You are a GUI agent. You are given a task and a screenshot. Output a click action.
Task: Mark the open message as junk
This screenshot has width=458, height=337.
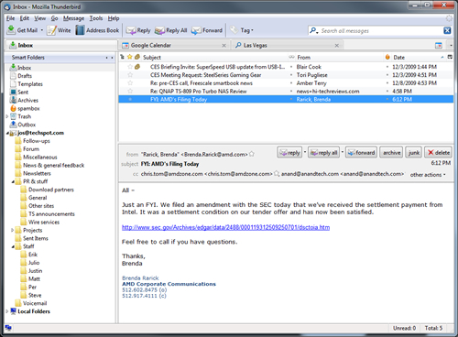[x=414, y=153]
